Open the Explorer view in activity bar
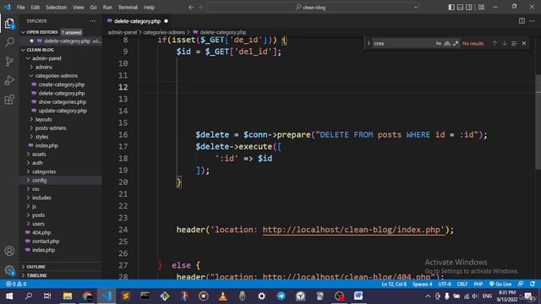The width and height of the screenshot is (541, 304). point(9,24)
